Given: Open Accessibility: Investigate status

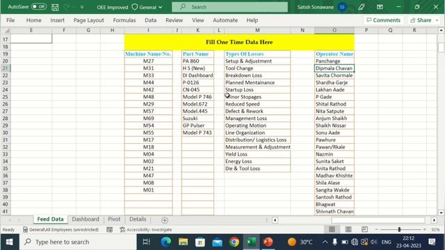Looking at the screenshot, I should click(x=145, y=230).
